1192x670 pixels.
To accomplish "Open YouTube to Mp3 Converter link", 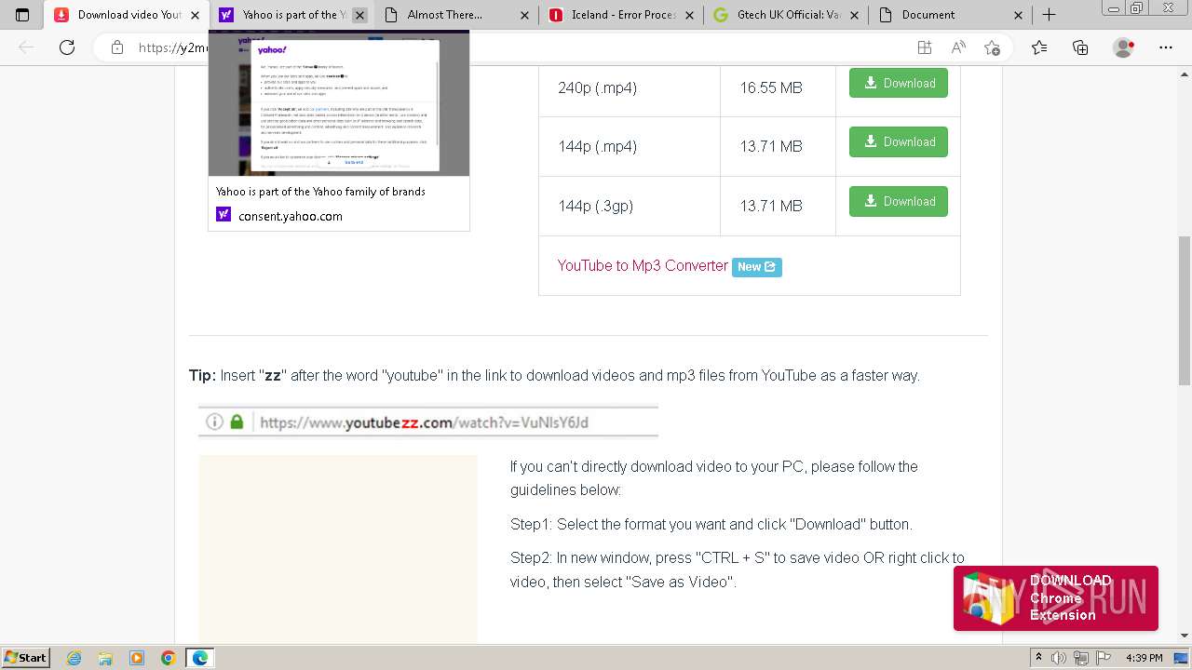I will click(643, 265).
